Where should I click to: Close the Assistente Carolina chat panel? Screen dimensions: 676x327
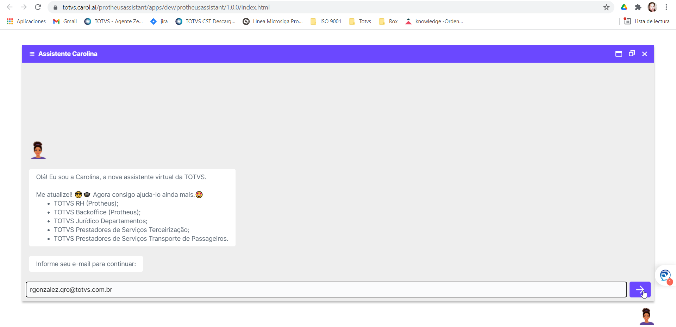(x=645, y=54)
